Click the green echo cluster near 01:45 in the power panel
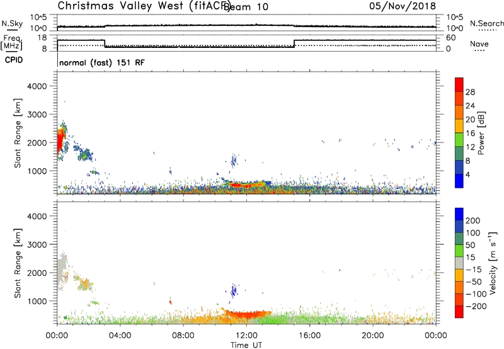 86,154
